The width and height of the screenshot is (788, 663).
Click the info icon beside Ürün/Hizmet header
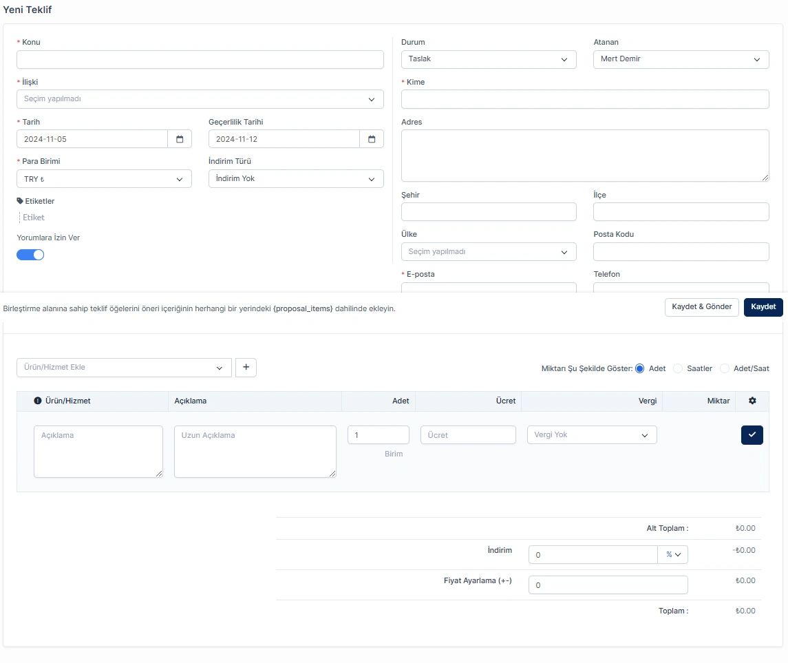(x=38, y=401)
